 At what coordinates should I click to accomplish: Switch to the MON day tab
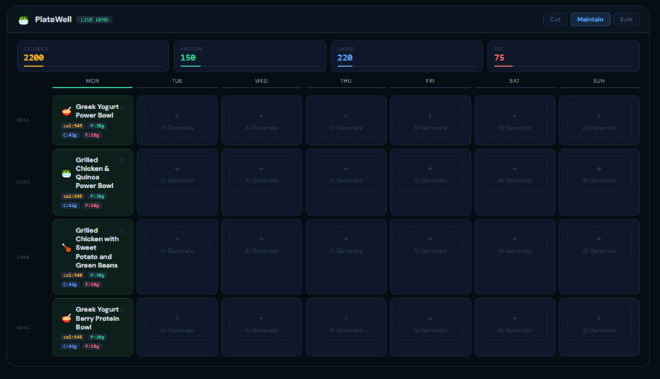pos(93,81)
